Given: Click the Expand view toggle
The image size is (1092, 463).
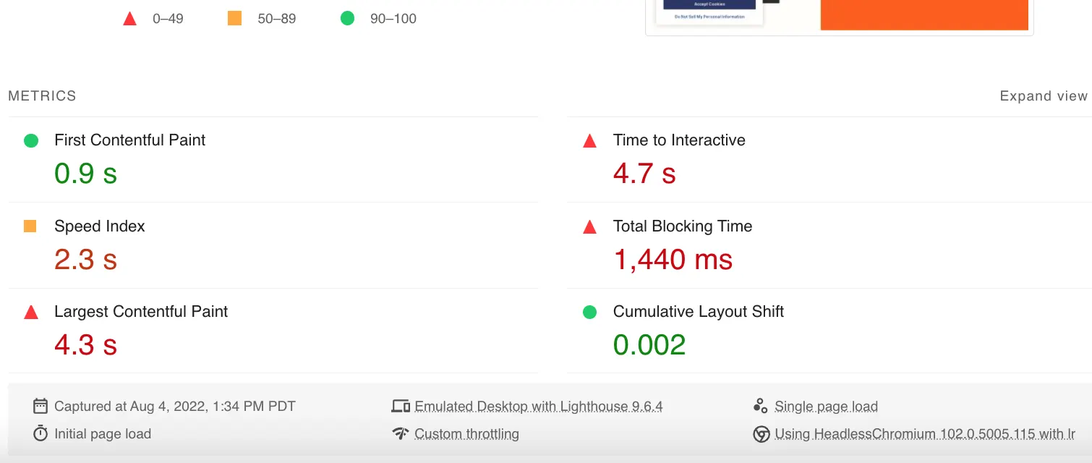Looking at the screenshot, I should (x=1044, y=96).
